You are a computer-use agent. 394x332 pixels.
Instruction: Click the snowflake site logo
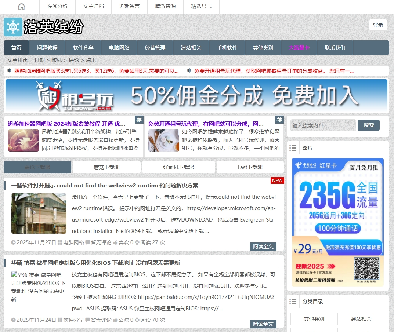(x=13, y=27)
